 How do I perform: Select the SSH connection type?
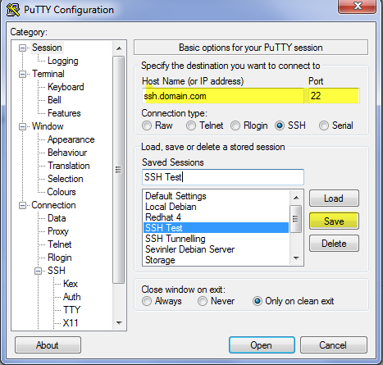(280, 125)
